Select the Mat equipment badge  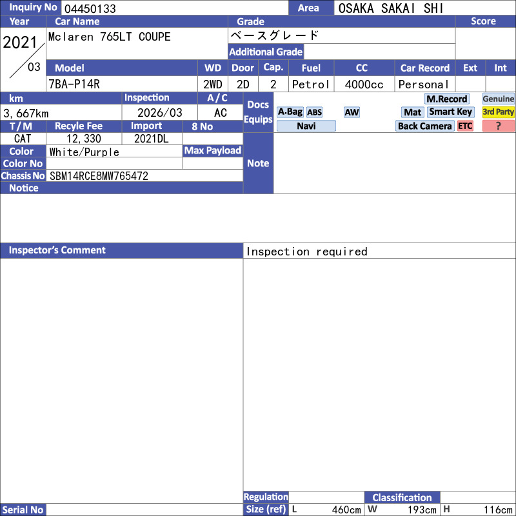(x=412, y=112)
